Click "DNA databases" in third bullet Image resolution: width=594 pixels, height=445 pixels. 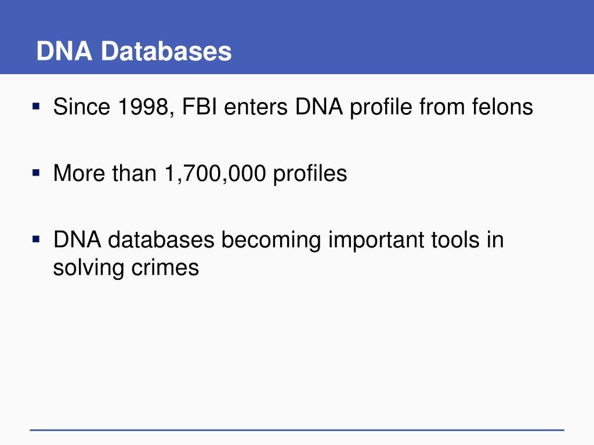pyautogui.click(x=134, y=240)
